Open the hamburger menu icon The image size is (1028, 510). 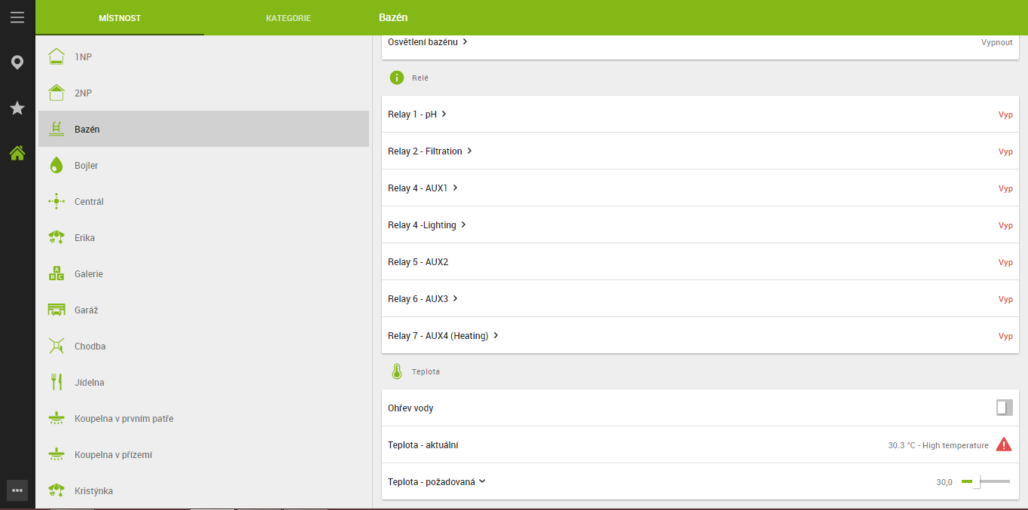(17, 17)
